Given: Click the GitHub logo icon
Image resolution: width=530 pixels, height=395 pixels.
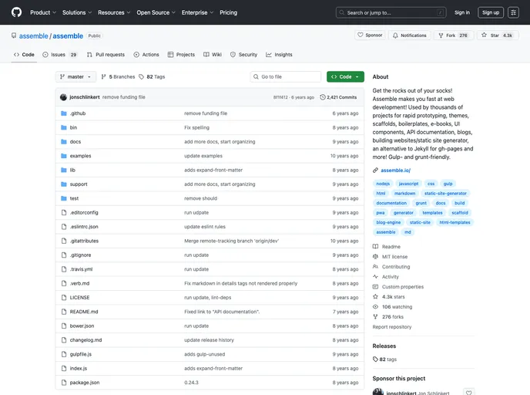Looking at the screenshot, I should (16, 12).
